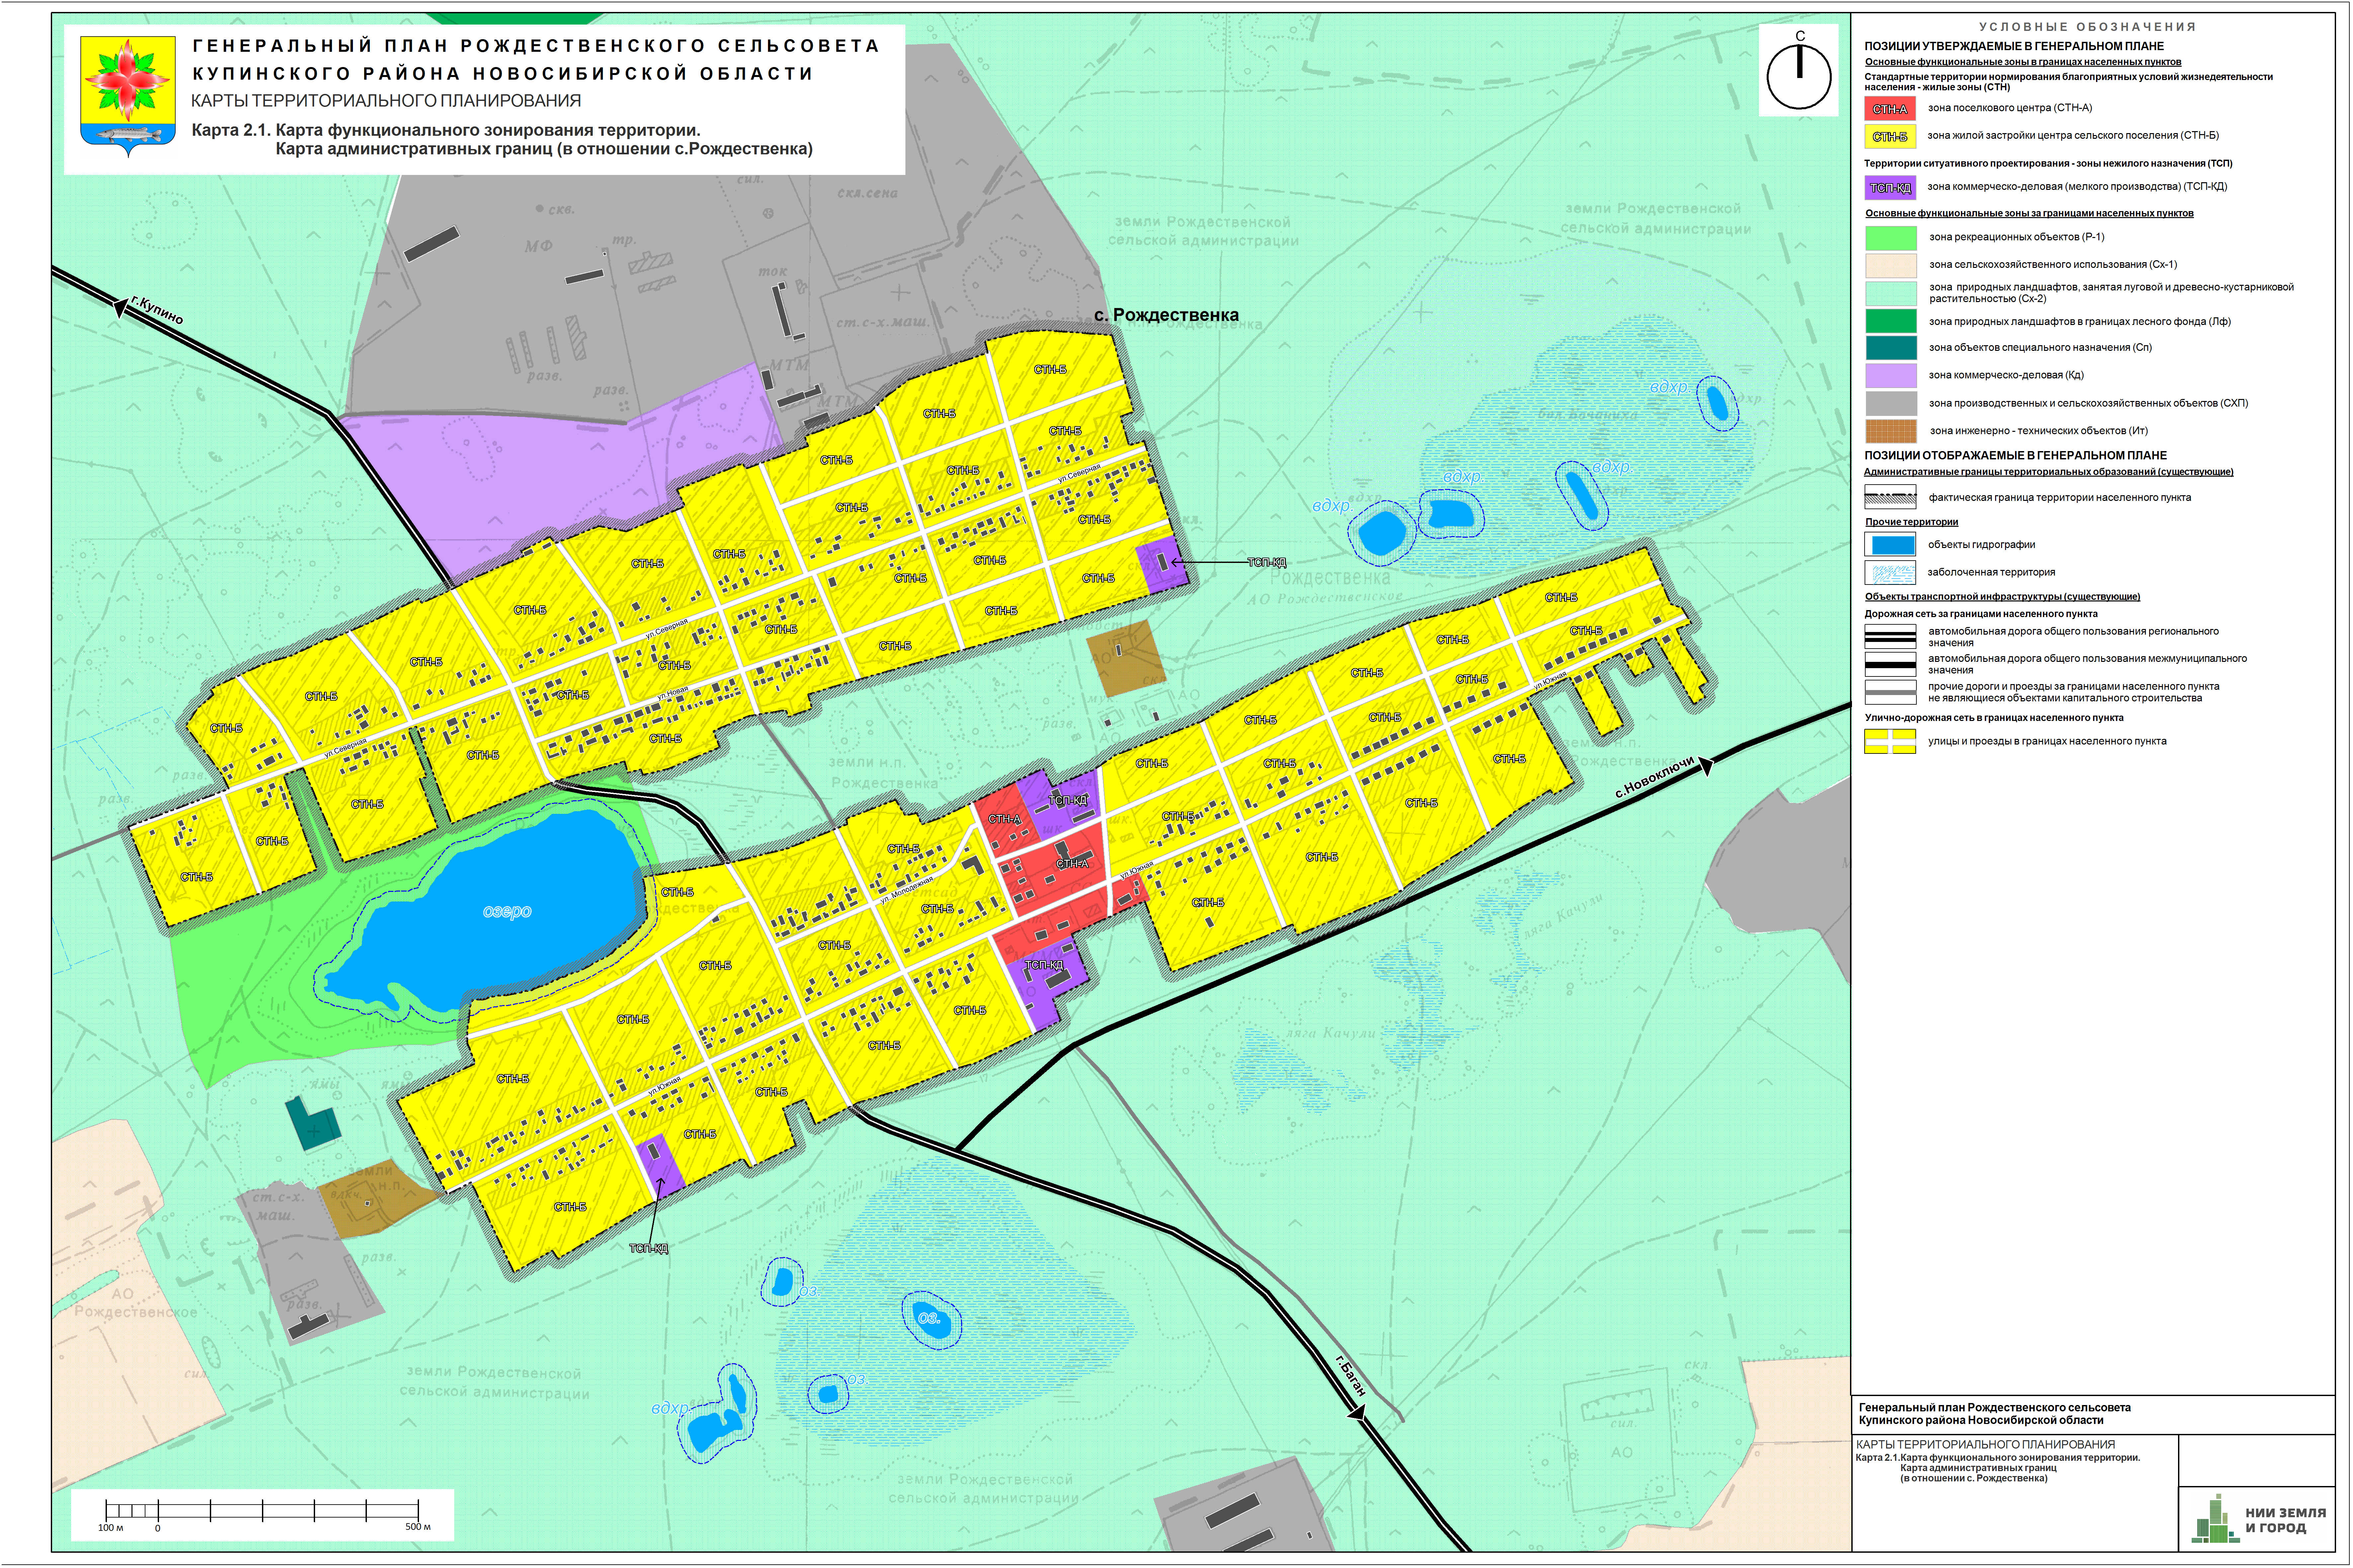Viewport: 2353px width, 1568px height.
Task: Click the blue hydrography objects legend symbol
Action: [1890, 545]
